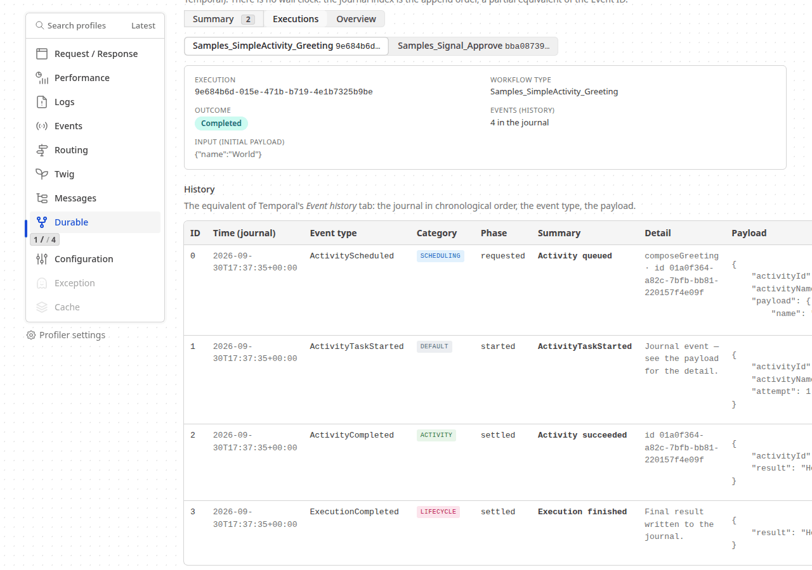This screenshot has width=812, height=570.
Task: Click the Search profiles field
Action: 77,26
